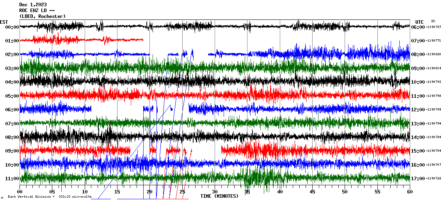Click the date heading Dec 1,2023
The width and height of the screenshot is (441, 202).
[x=33, y=5]
